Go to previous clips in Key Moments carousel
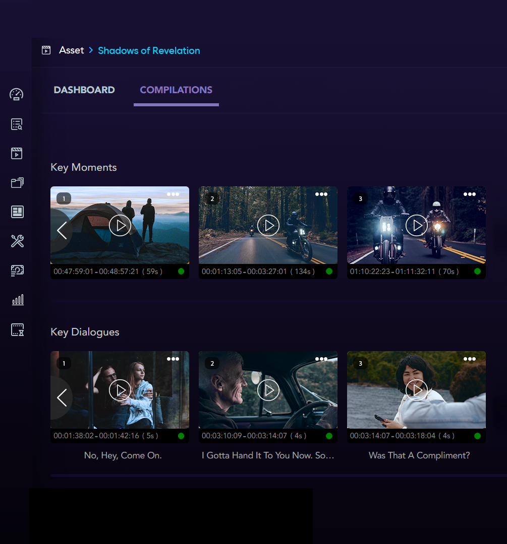This screenshot has height=544, width=507. pyautogui.click(x=62, y=230)
